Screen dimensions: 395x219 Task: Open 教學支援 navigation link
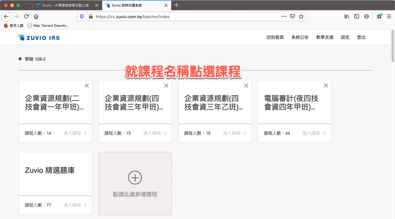(x=325, y=37)
